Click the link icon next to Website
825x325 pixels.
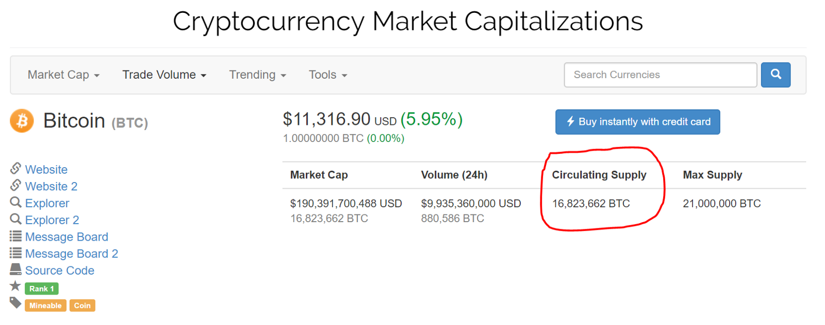pos(15,168)
